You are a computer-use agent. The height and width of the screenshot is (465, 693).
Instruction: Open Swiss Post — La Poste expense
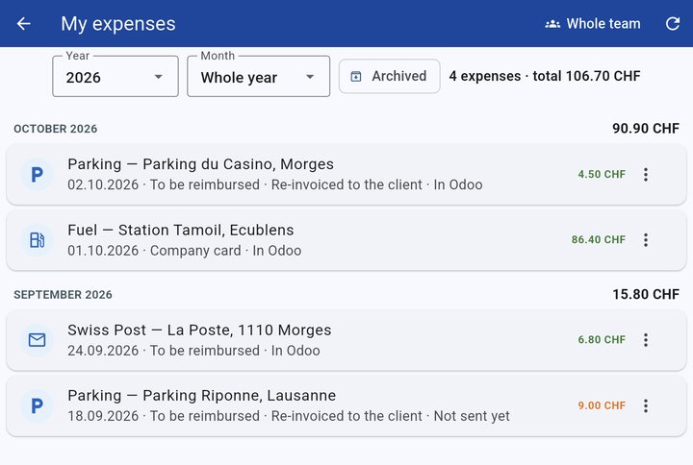(x=346, y=340)
